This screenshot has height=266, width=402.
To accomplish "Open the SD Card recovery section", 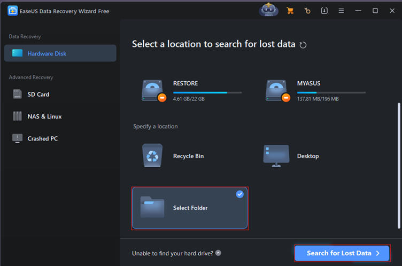I will tap(38, 95).
